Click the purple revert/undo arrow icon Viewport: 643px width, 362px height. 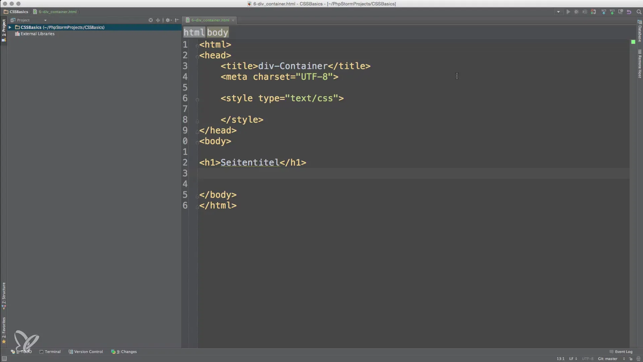pos(629,12)
